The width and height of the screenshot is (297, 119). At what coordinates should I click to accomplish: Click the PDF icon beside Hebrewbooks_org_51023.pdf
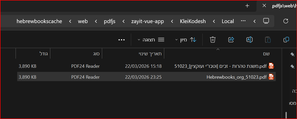click(x=271, y=77)
